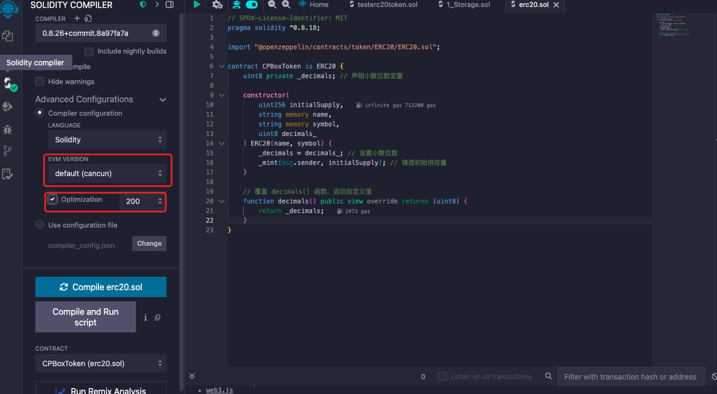Viewport: 717px width, 394px height.
Task: Open the Language Solidity dropdown
Action: tap(107, 140)
